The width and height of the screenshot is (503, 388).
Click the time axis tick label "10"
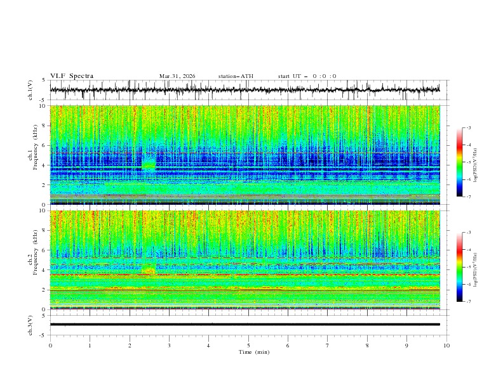446,346
